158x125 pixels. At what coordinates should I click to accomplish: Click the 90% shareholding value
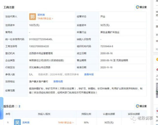[x=86, y=122]
